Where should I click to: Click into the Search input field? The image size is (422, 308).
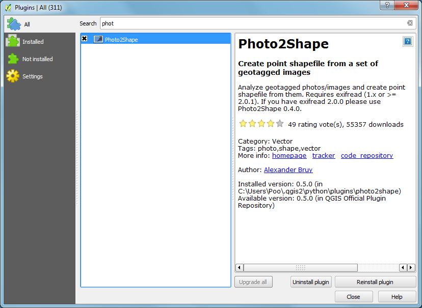click(x=253, y=23)
